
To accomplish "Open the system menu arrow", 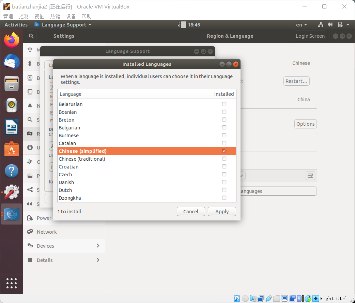I will click(348, 24).
